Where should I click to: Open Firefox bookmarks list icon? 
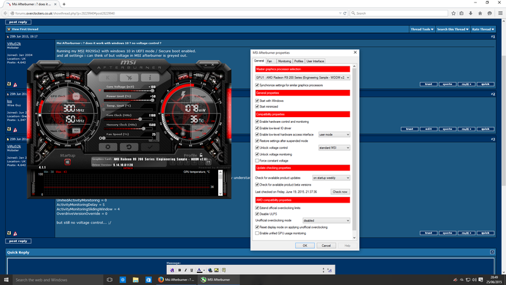[462, 13]
